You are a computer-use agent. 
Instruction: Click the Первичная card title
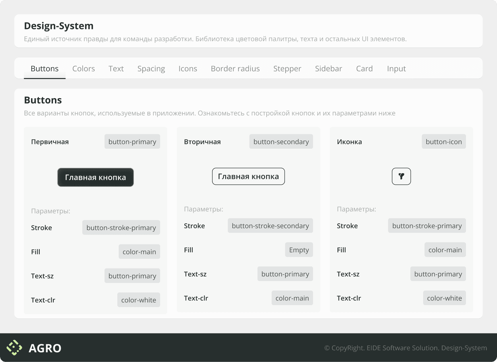[50, 142]
